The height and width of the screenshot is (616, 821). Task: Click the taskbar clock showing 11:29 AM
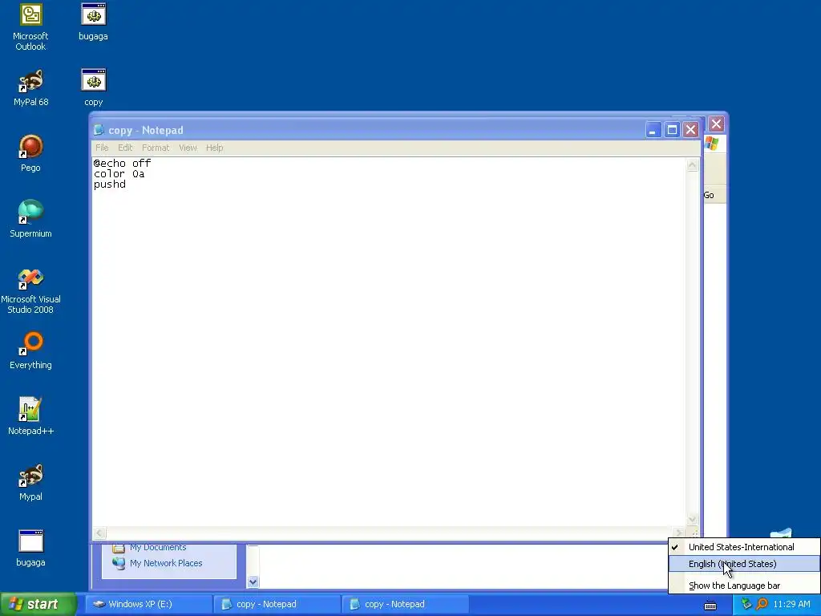[x=791, y=605]
